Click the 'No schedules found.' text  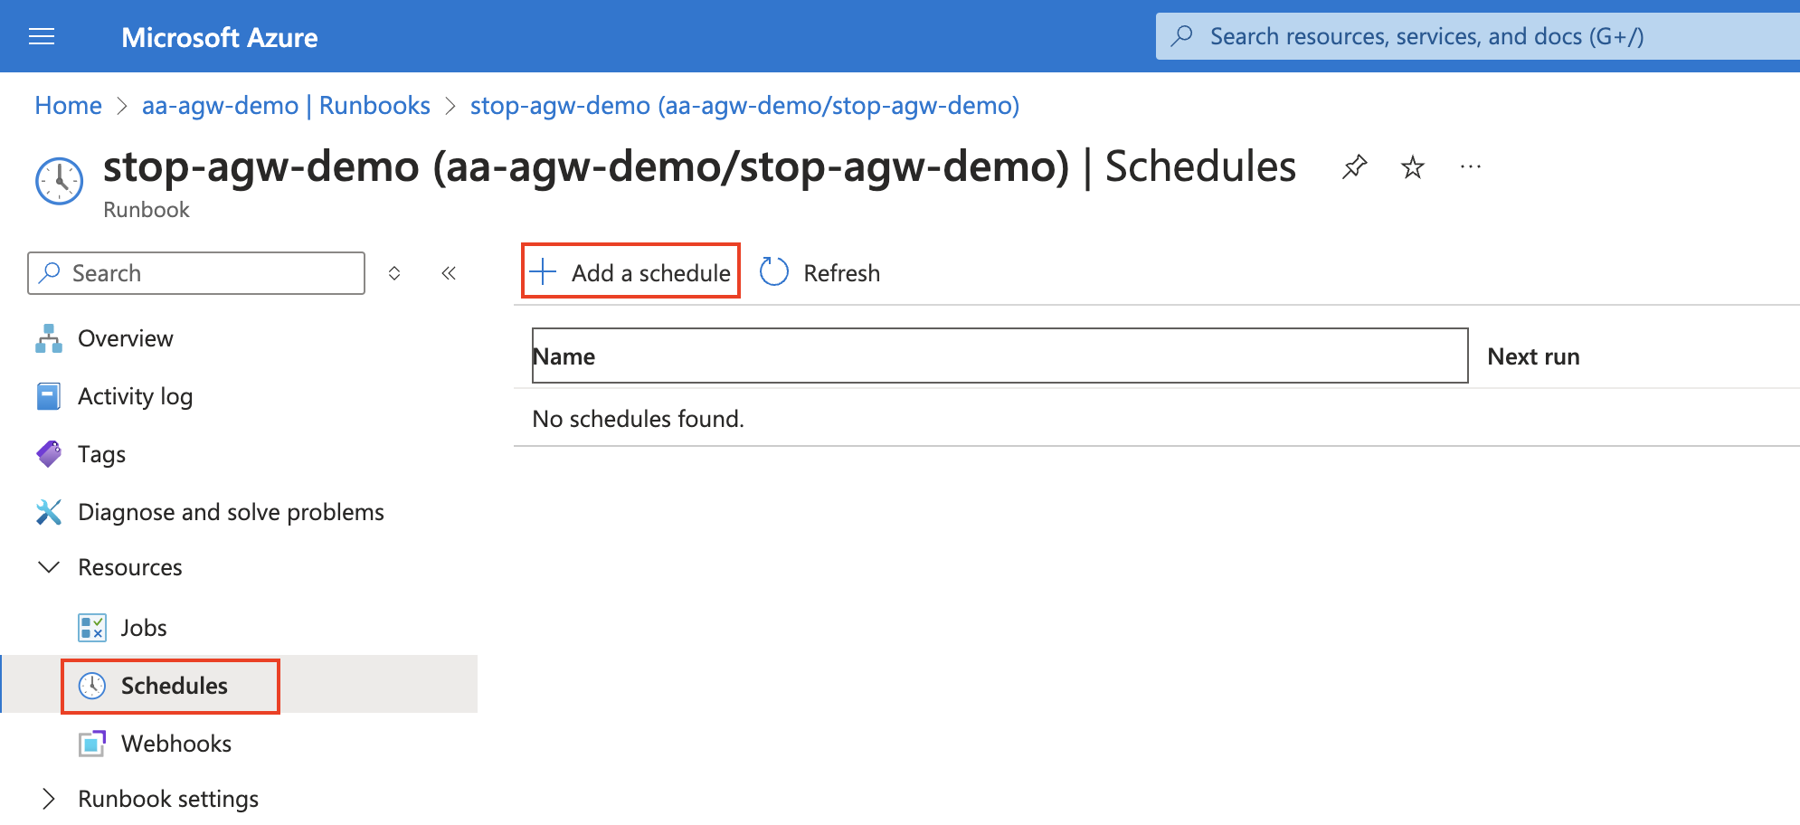coord(639,419)
